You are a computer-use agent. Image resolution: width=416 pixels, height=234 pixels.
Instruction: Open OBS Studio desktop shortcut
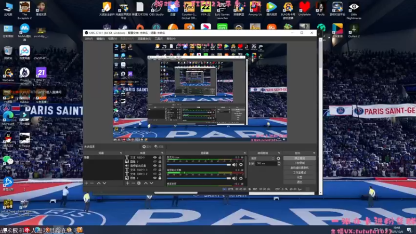pos(157,9)
